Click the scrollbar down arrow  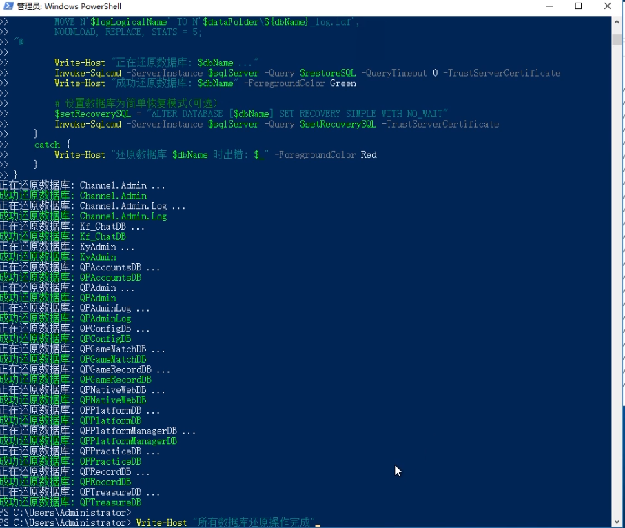[619, 521]
